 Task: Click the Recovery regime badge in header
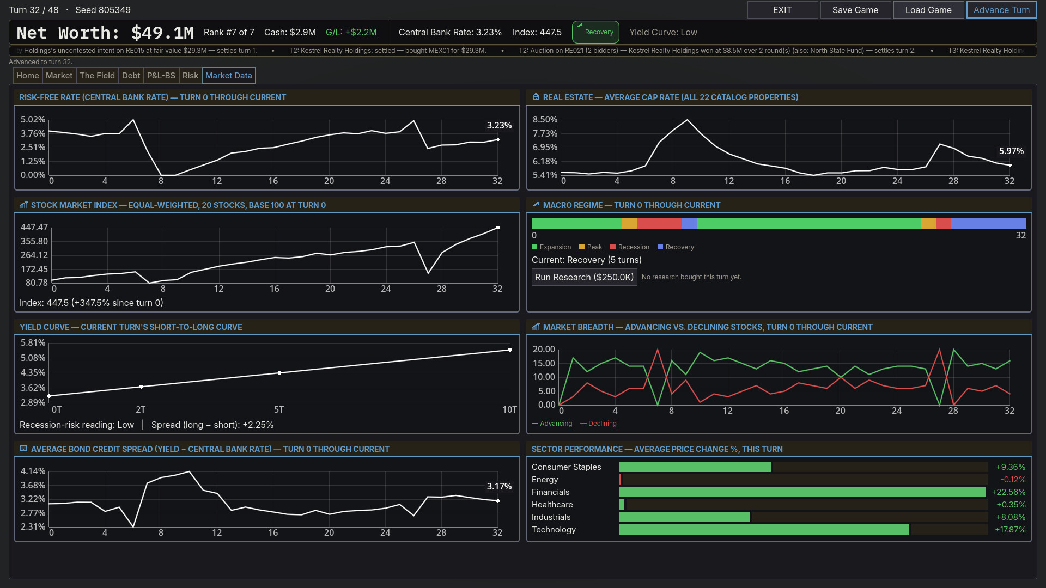[x=595, y=32]
